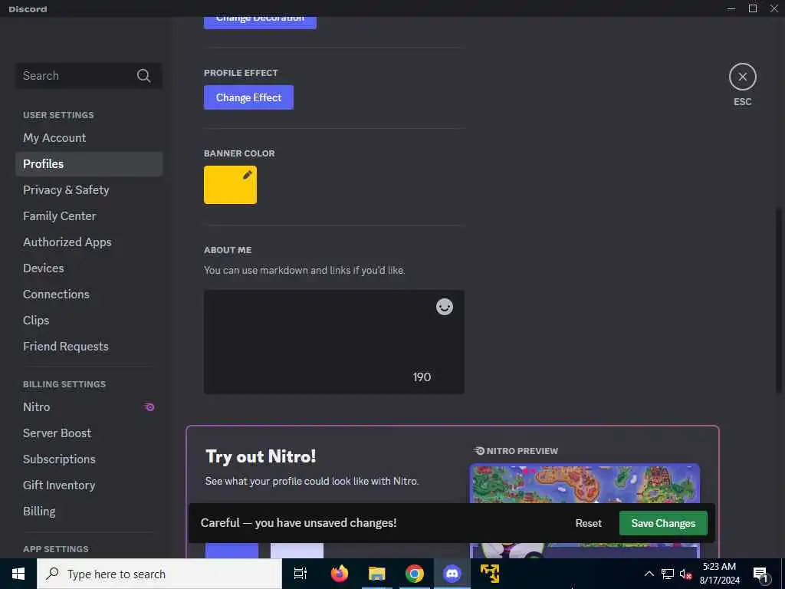
Task: Click the Nitro badge icon in sidebar
Action: click(x=149, y=406)
